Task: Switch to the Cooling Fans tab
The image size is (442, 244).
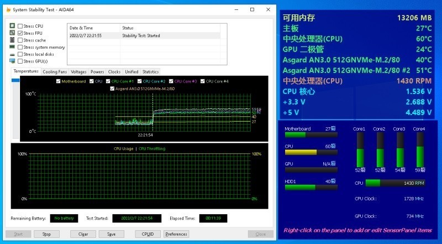Action: [55, 72]
